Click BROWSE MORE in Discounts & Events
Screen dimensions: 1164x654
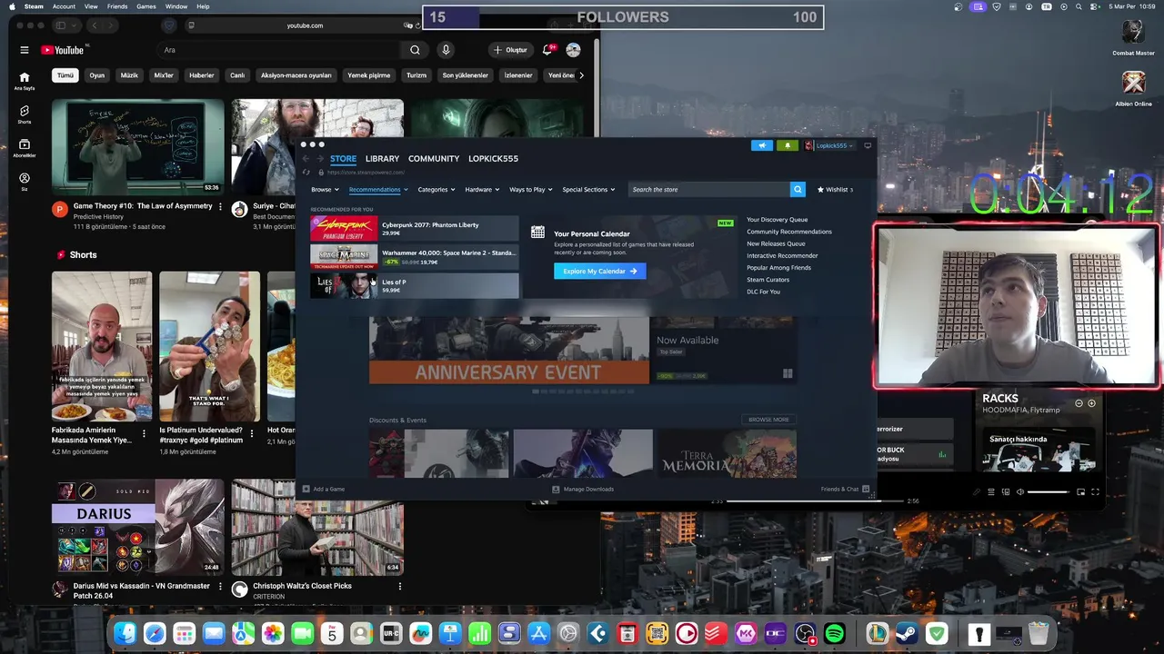768,420
